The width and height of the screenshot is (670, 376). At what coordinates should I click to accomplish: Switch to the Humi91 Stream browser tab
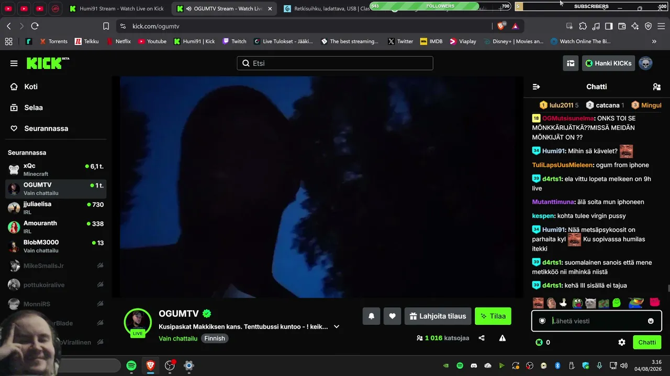coord(116,9)
